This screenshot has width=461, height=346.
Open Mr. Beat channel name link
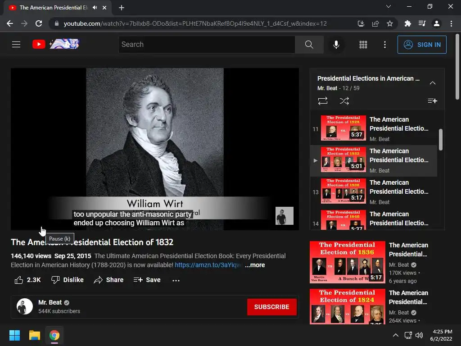50,302
